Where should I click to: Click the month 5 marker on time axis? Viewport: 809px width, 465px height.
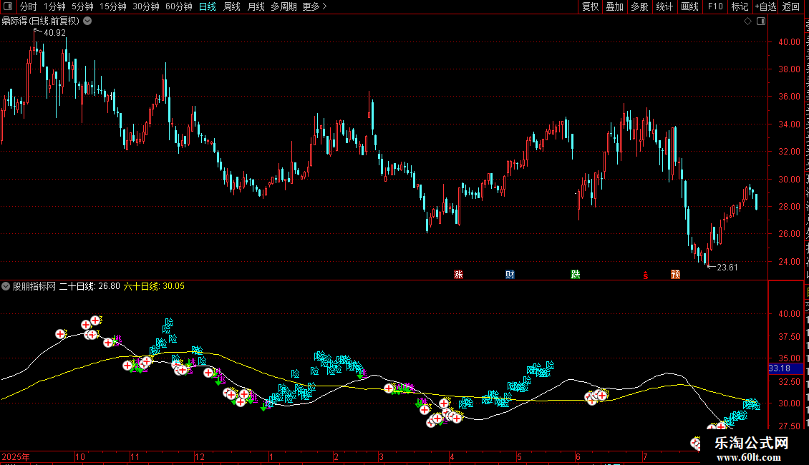[520, 456]
